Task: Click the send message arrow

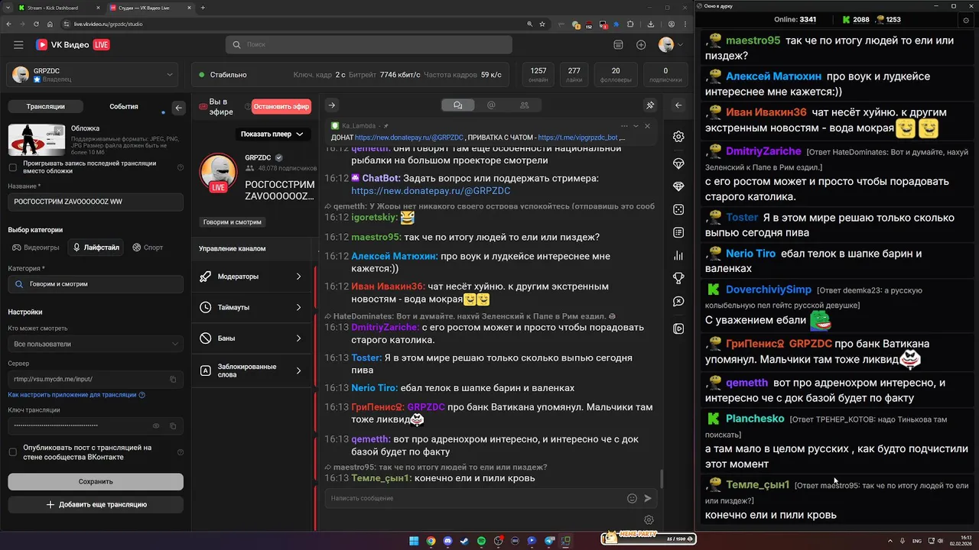Action: tap(648, 498)
